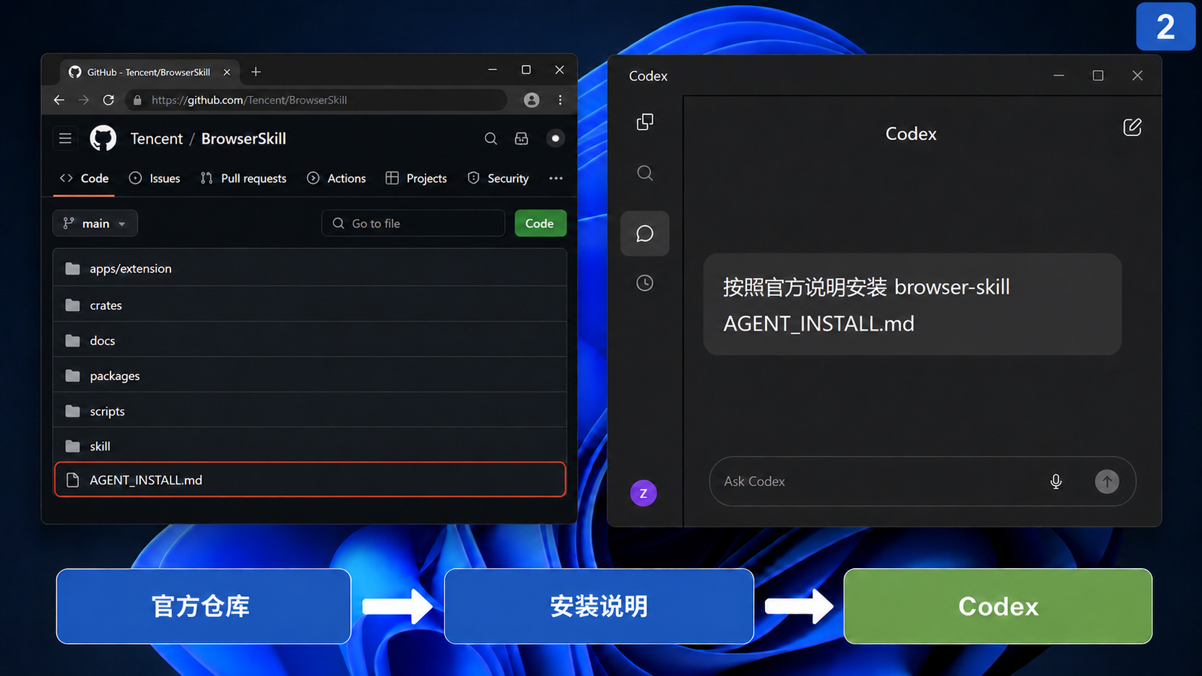
Task: Click the purple Z user avatar in Codex
Action: tap(643, 494)
